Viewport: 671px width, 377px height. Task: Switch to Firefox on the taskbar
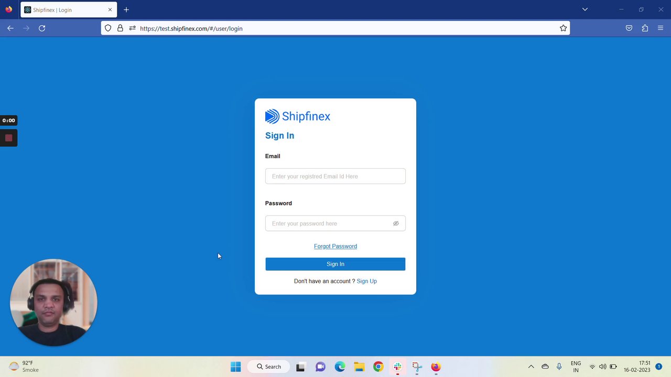[x=436, y=367]
